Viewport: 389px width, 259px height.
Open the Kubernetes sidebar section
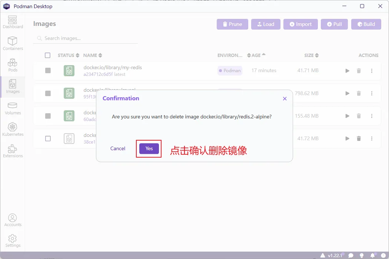tap(13, 129)
